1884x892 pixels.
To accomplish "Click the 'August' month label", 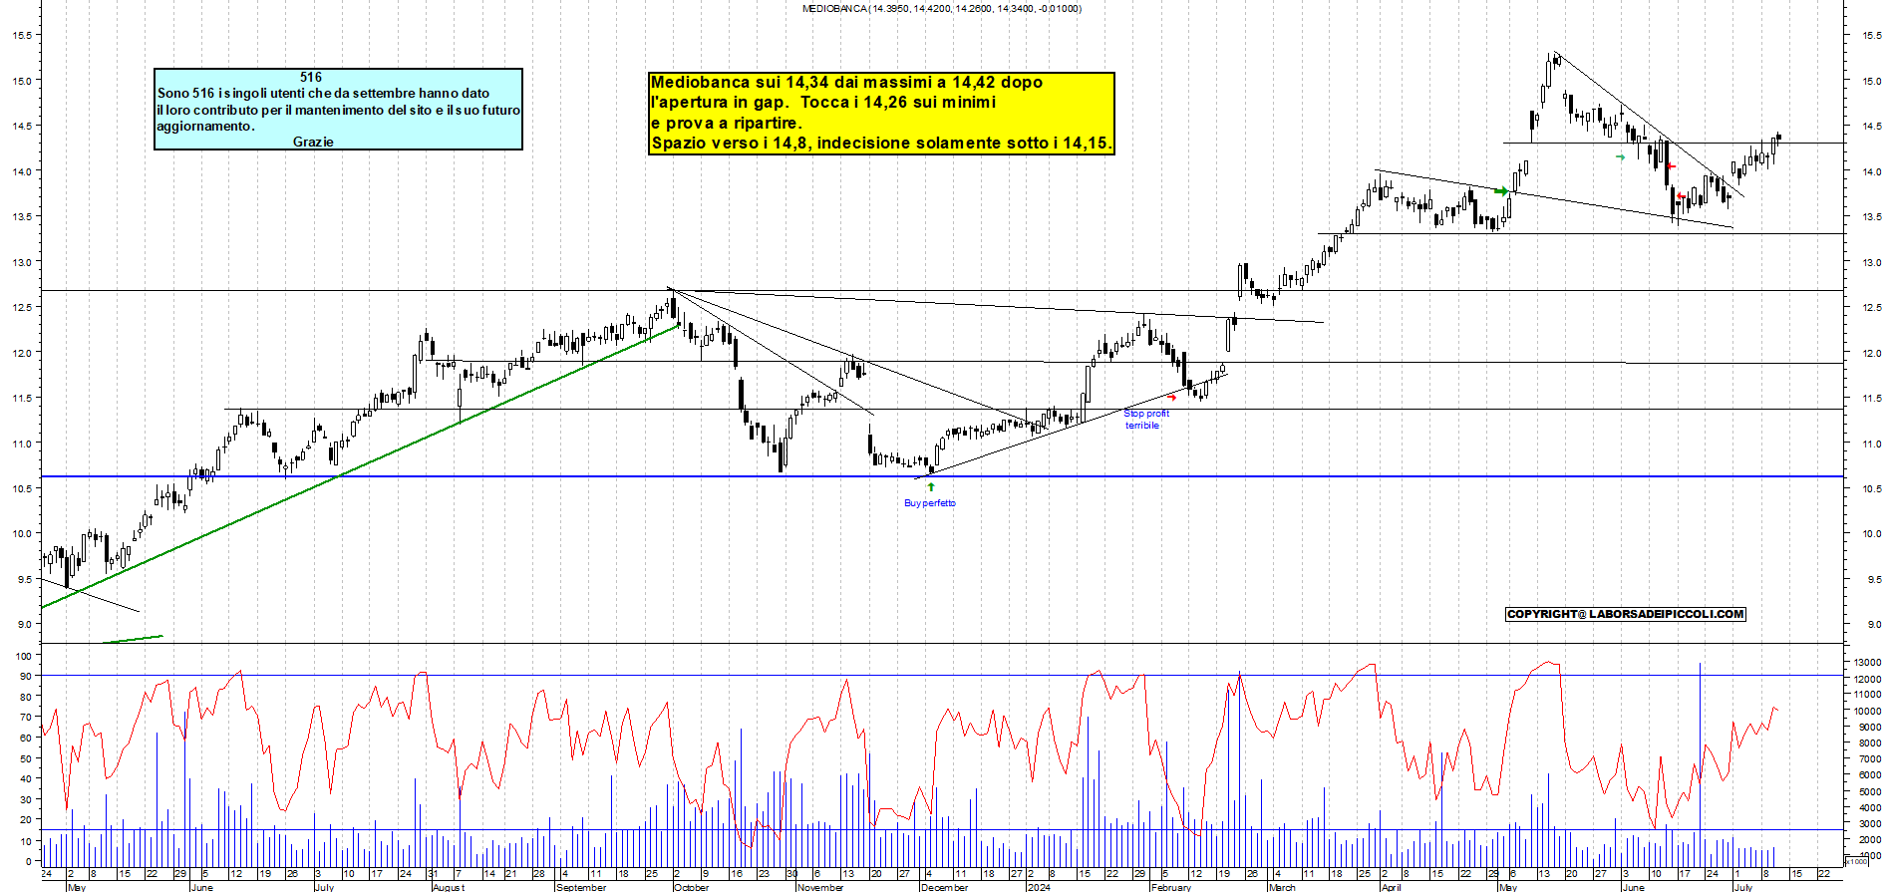I will point(449,887).
